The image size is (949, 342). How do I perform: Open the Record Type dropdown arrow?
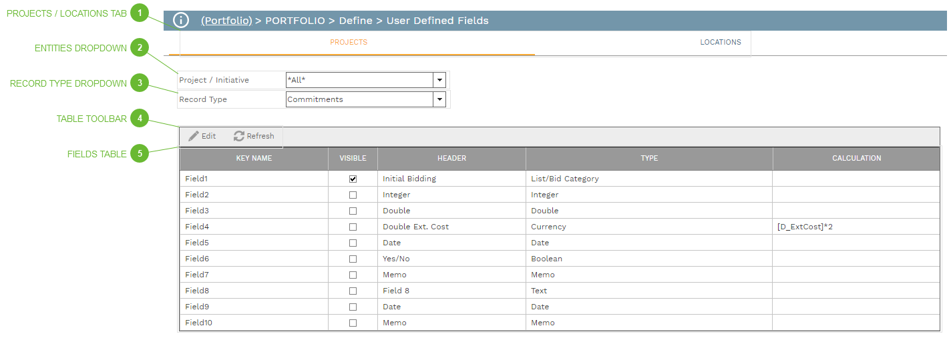click(439, 99)
